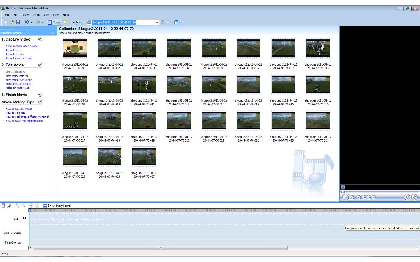Click the Take Picture icon
The width and height of the screenshot is (420, 262).
click(x=414, y=197)
